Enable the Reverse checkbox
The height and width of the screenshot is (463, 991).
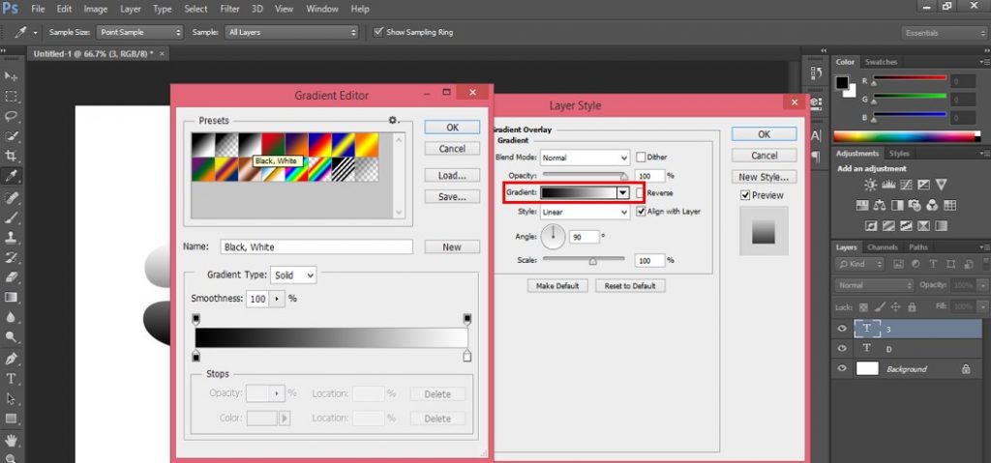[x=641, y=193]
